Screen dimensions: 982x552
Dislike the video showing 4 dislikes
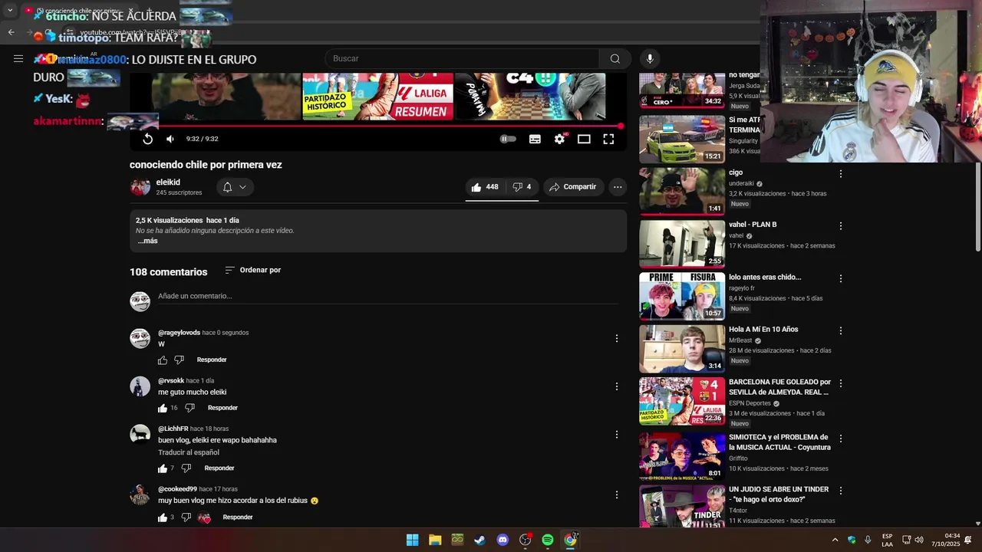[522, 187]
